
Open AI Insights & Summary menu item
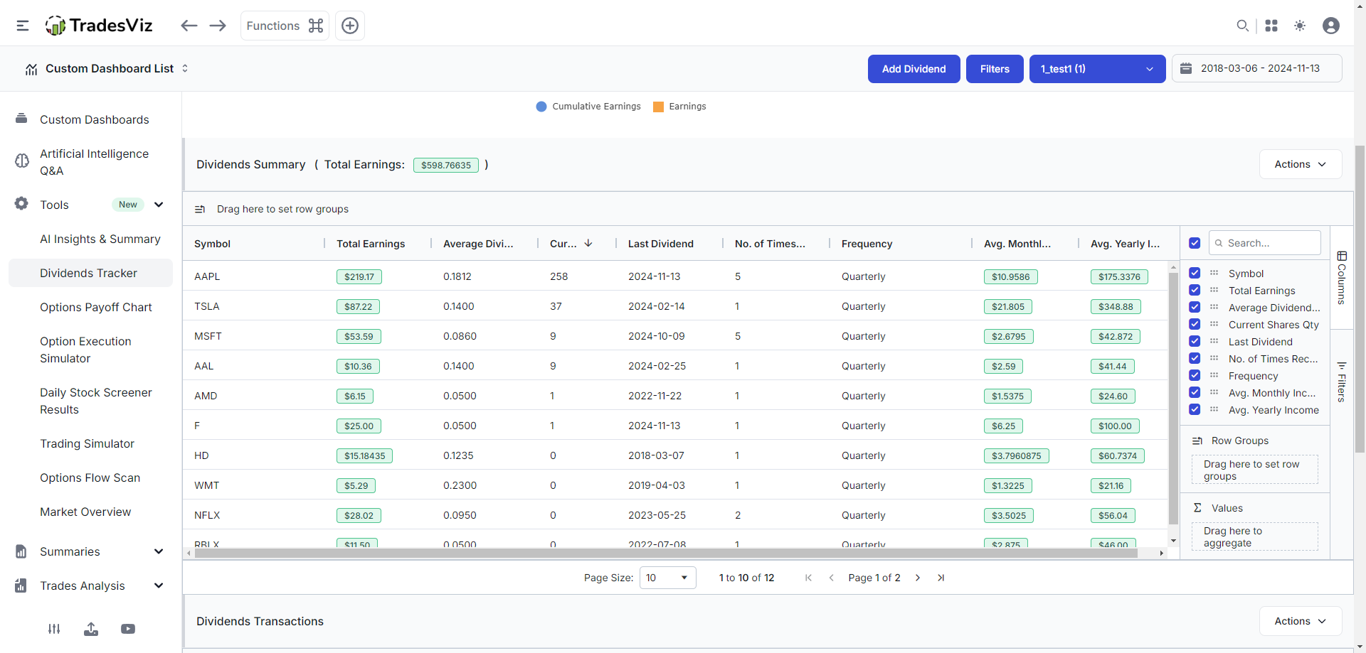[100, 239]
